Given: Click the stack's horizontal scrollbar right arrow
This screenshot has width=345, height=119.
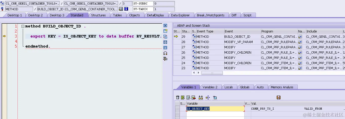Looking at the screenshot, I should [x=199, y=73].
